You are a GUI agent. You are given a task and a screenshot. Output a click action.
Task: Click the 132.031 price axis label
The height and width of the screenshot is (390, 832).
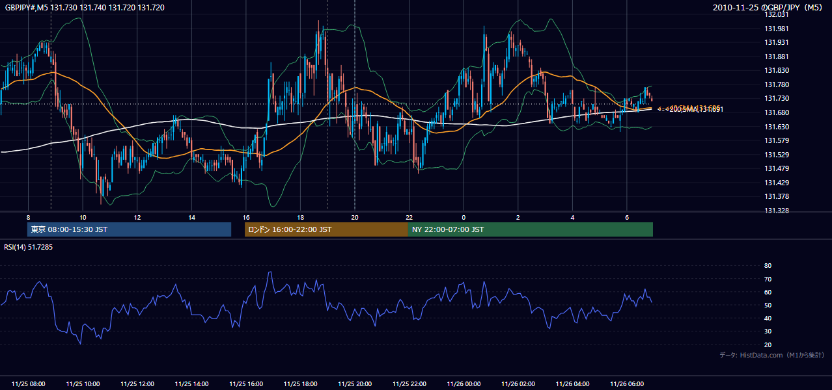(x=777, y=14)
